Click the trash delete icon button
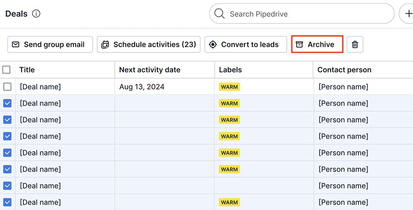This screenshot has width=413, height=210. (355, 45)
